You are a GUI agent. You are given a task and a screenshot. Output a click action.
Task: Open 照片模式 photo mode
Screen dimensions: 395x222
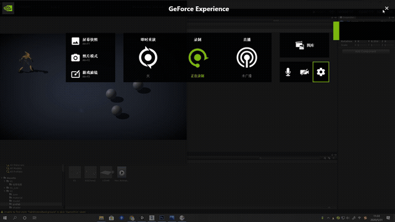pyautogui.click(x=85, y=57)
